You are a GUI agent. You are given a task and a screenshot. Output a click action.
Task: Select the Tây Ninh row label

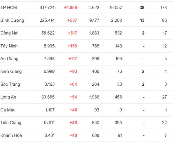9,46
